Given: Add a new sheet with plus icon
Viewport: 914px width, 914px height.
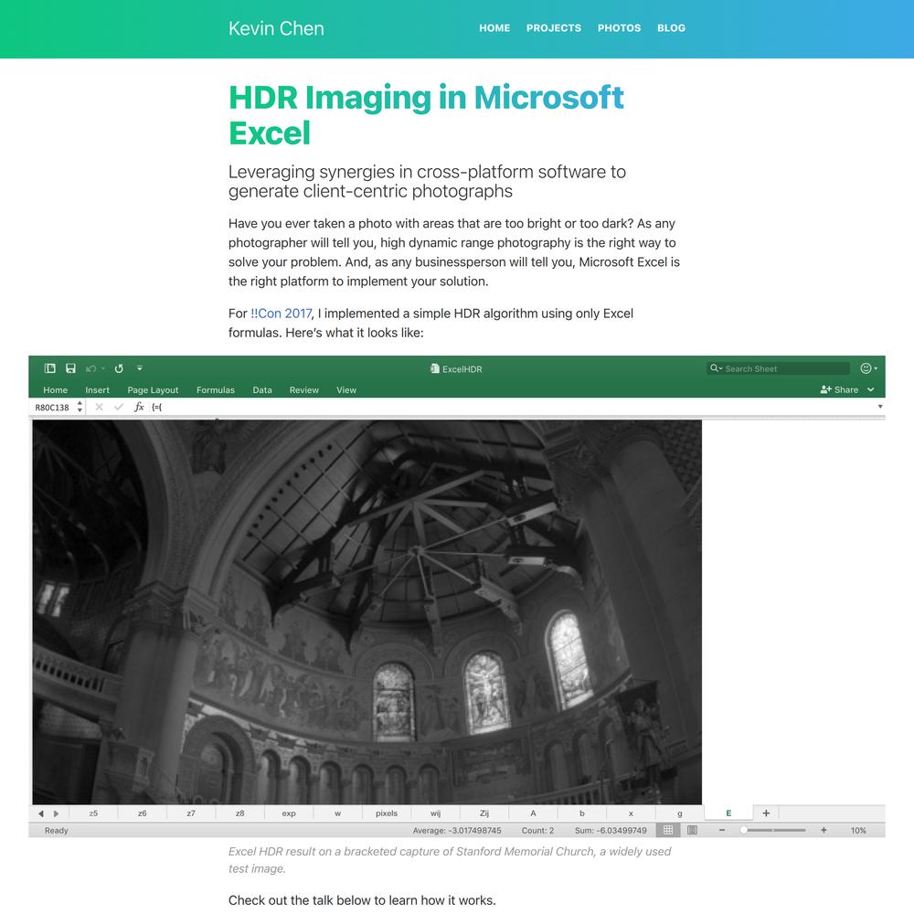Looking at the screenshot, I should pos(766,813).
